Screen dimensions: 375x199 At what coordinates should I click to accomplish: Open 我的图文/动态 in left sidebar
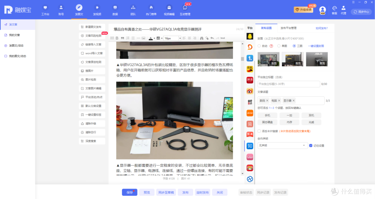point(18,56)
